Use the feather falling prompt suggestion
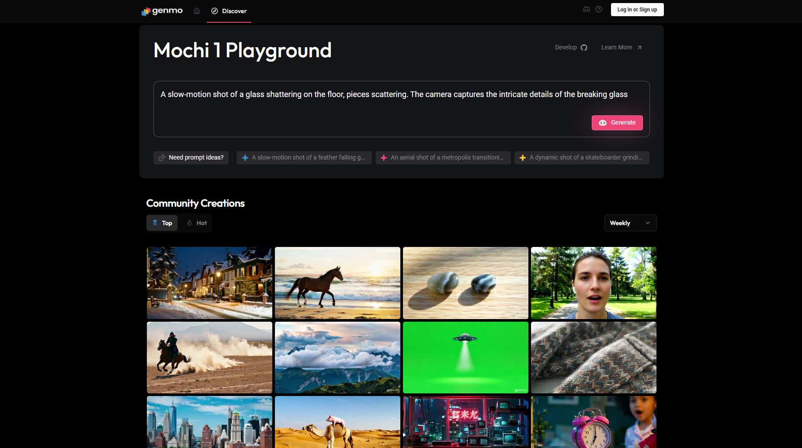This screenshot has width=802, height=448. point(304,158)
